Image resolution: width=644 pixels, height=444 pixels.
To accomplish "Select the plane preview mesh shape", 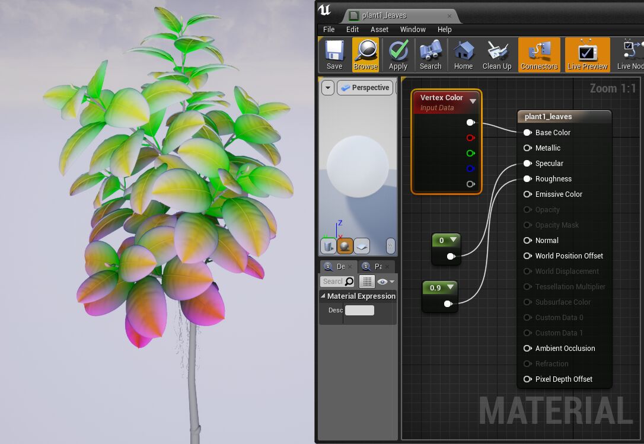I will point(362,246).
